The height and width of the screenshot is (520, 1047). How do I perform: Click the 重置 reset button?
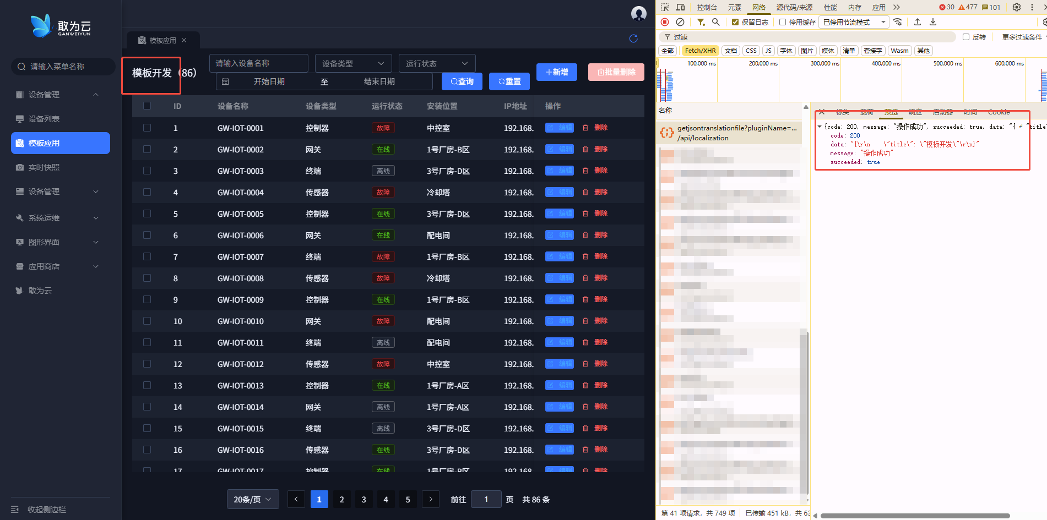[x=509, y=81]
